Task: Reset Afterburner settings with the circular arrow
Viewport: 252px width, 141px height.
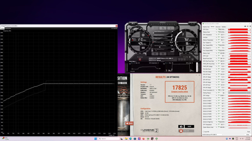Action: [x=163, y=54]
